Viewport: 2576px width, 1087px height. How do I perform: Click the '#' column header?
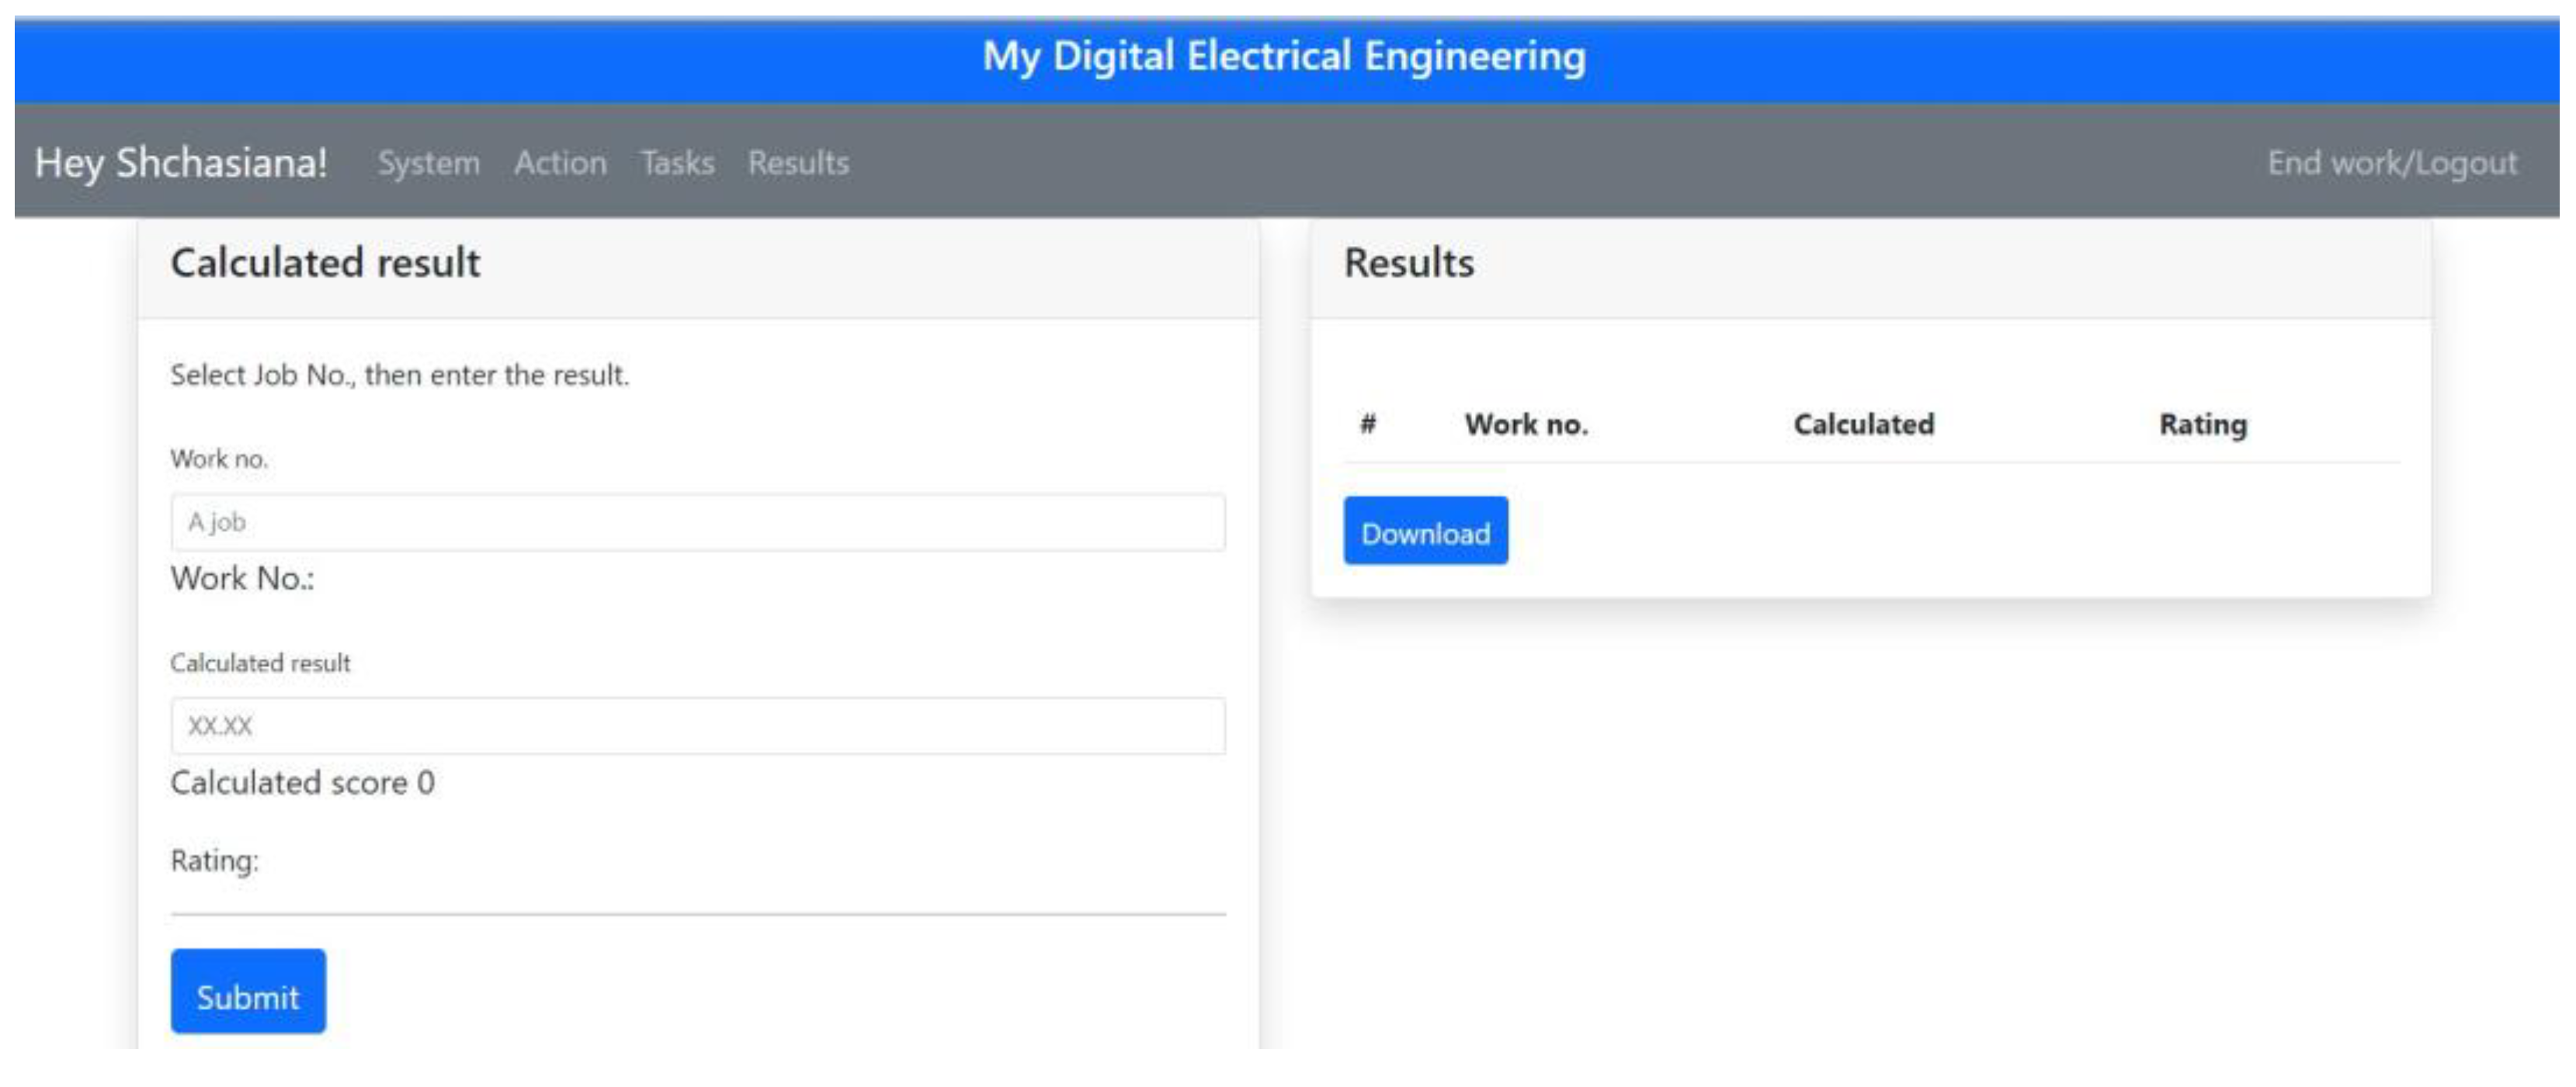click(1368, 424)
